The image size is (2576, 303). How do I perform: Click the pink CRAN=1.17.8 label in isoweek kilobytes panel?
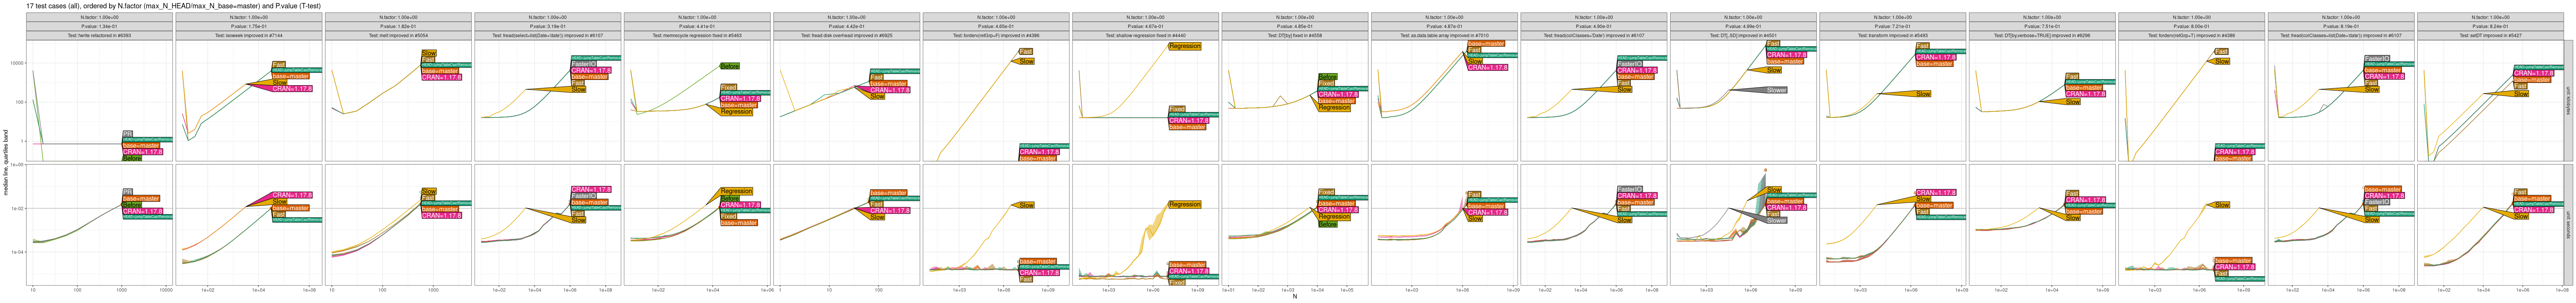click(292, 89)
